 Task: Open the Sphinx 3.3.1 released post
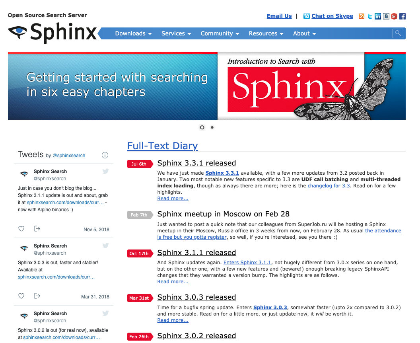pos(196,163)
